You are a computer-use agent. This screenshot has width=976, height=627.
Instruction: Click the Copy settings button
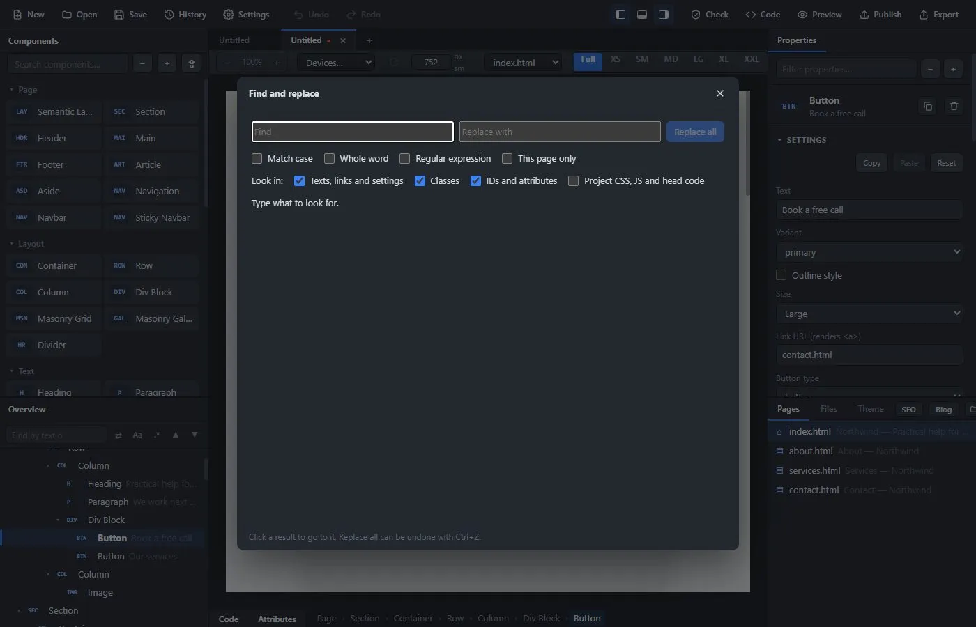pyautogui.click(x=871, y=163)
